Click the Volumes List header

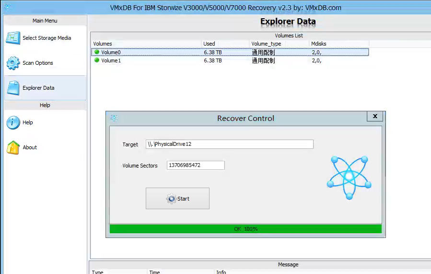[x=289, y=36]
